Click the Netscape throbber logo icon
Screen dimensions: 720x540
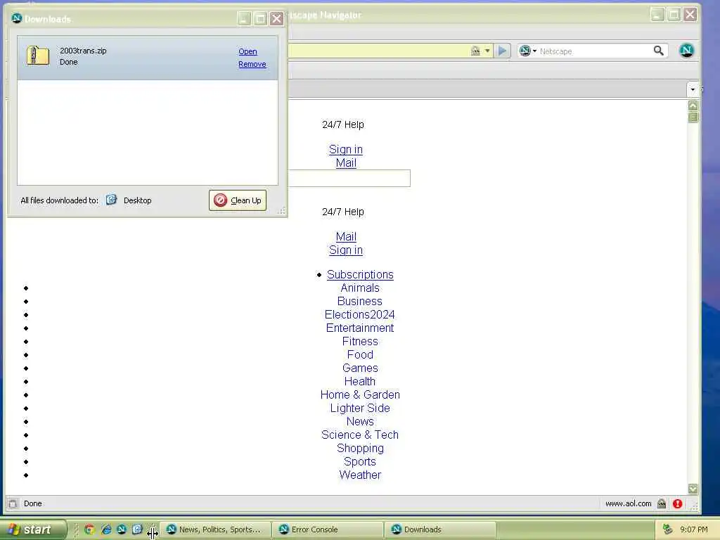coord(686,51)
